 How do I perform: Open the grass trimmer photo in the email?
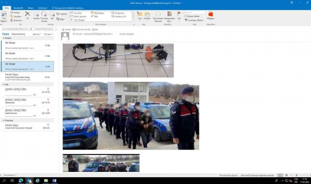[118, 61]
